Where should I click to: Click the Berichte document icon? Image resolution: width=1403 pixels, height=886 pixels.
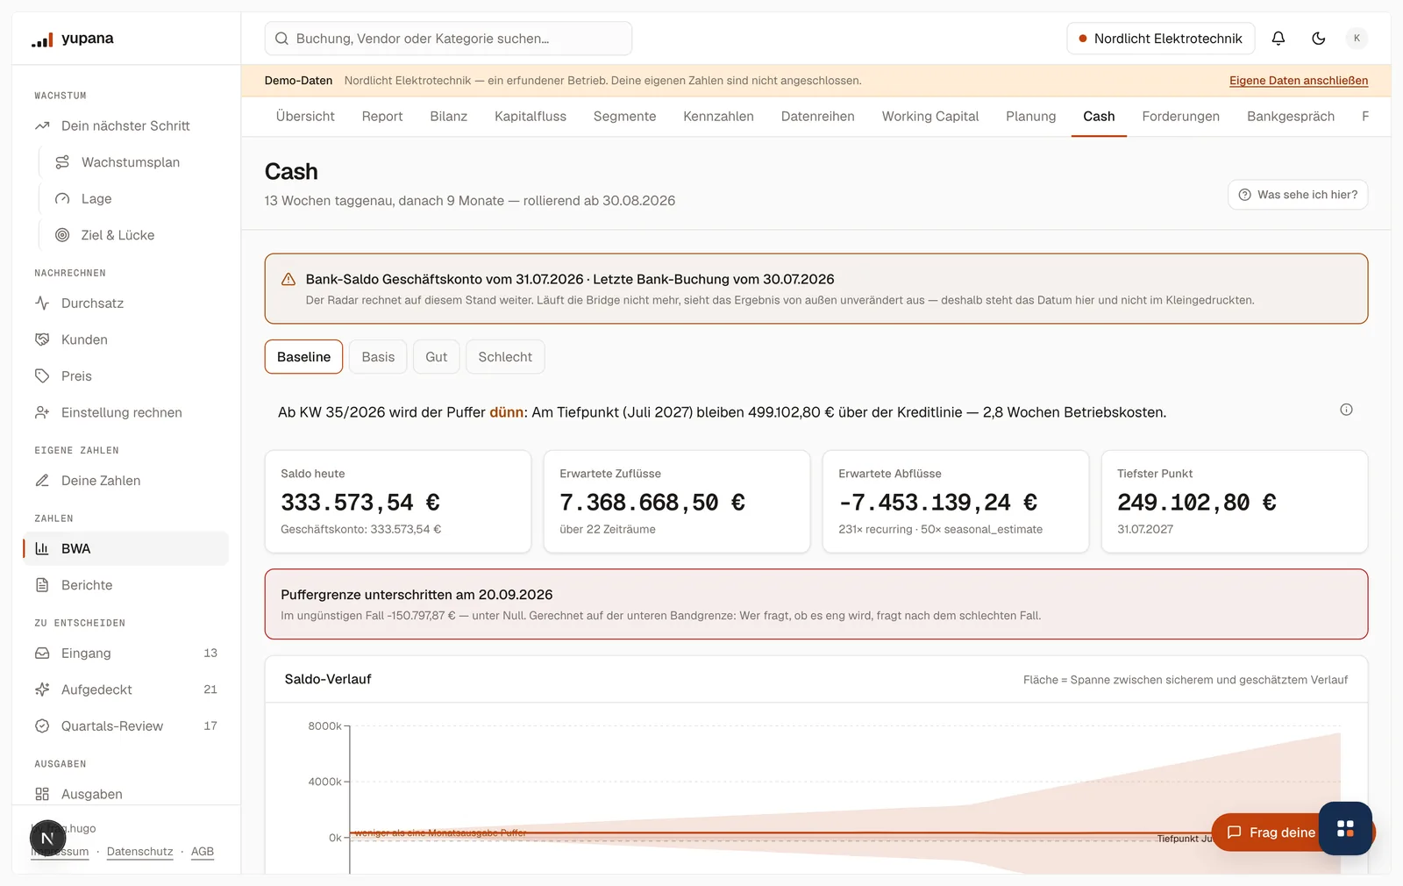tap(42, 585)
